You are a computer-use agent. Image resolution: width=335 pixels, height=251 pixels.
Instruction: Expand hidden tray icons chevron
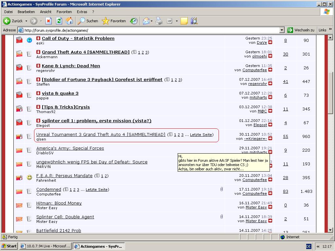[318, 246]
